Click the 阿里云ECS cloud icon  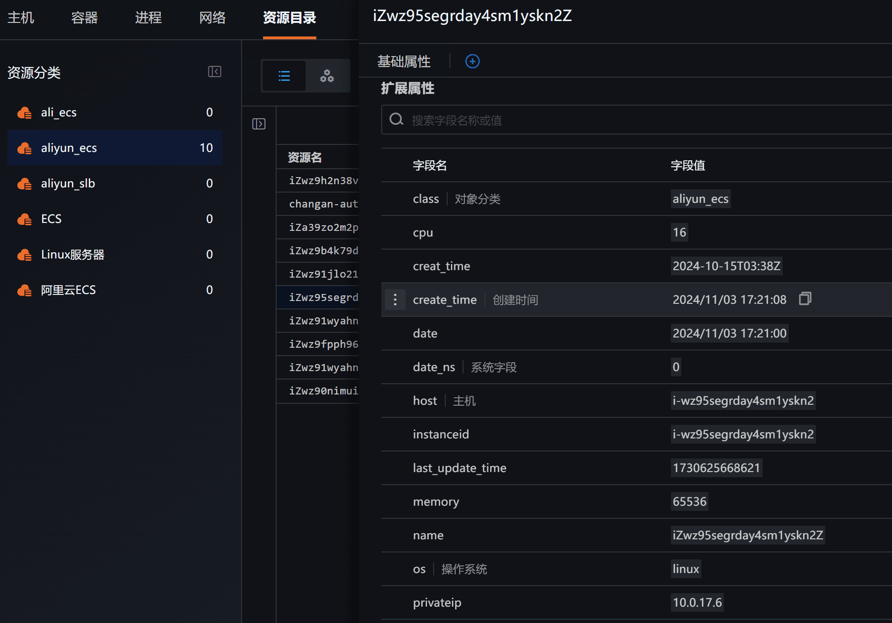[24, 290]
